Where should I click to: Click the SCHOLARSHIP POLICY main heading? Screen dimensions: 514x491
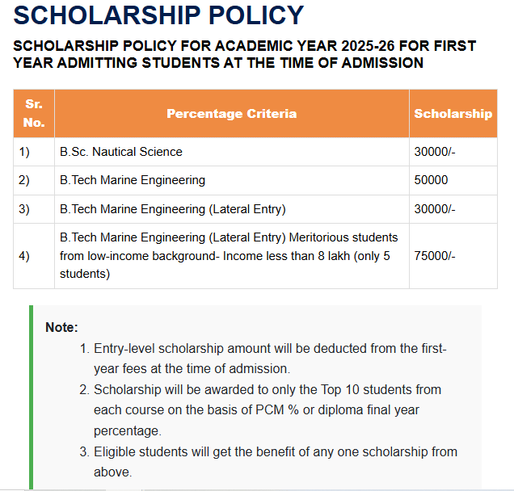(x=159, y=15)
